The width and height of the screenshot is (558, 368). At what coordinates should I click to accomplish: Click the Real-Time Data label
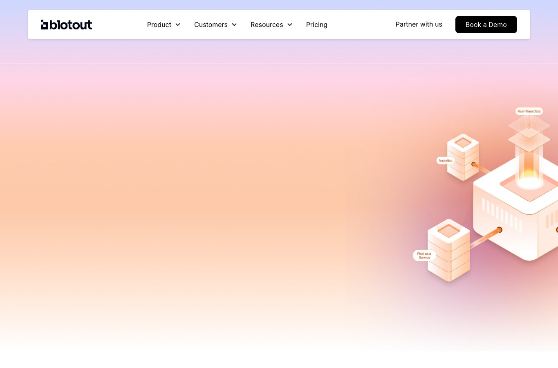[x=529, y=111]
